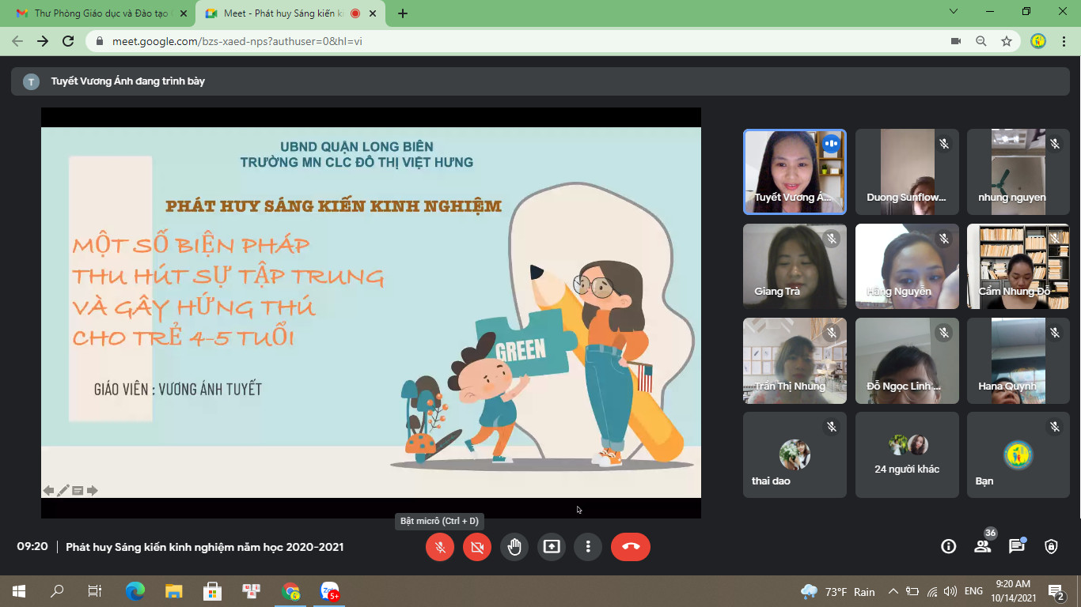
Task: Open host controls shield icon
Action: click(1051, 546)
